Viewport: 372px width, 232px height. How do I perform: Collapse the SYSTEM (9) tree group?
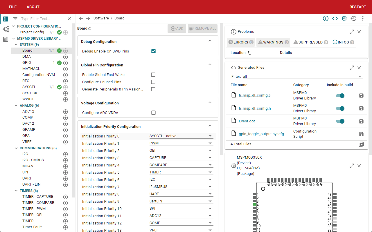tap(17, 45)
